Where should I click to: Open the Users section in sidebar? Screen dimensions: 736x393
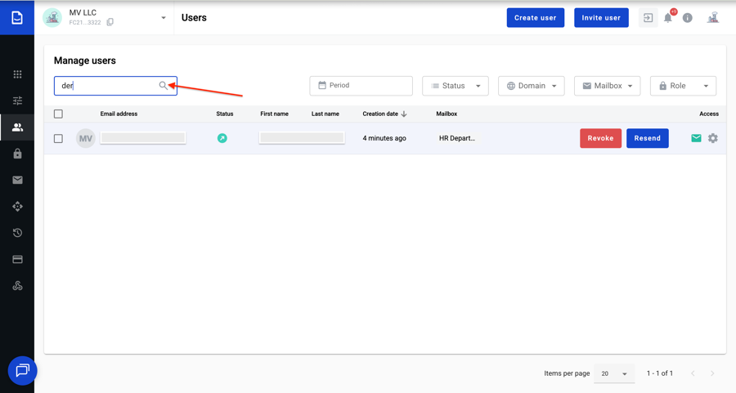[17, 127]
